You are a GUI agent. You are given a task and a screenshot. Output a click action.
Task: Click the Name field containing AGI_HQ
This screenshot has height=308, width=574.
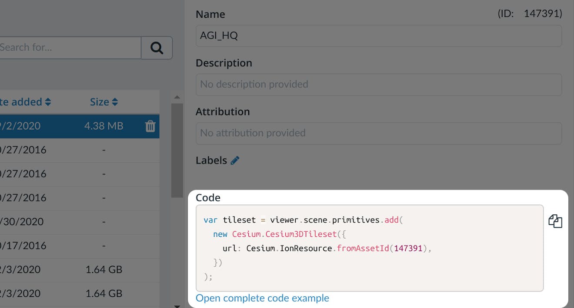point(378,36)
